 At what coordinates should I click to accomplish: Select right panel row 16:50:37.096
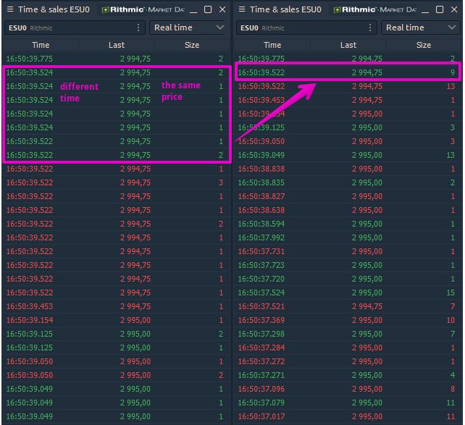pos(348,389)
